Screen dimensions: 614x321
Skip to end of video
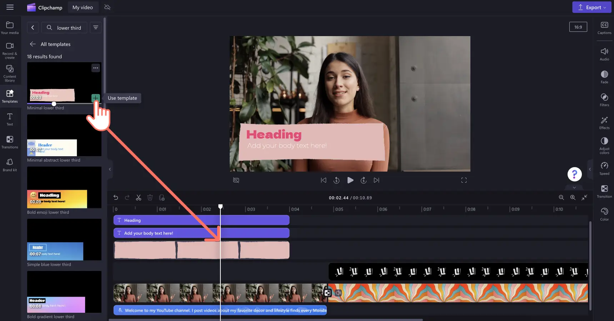pos(376,180)
